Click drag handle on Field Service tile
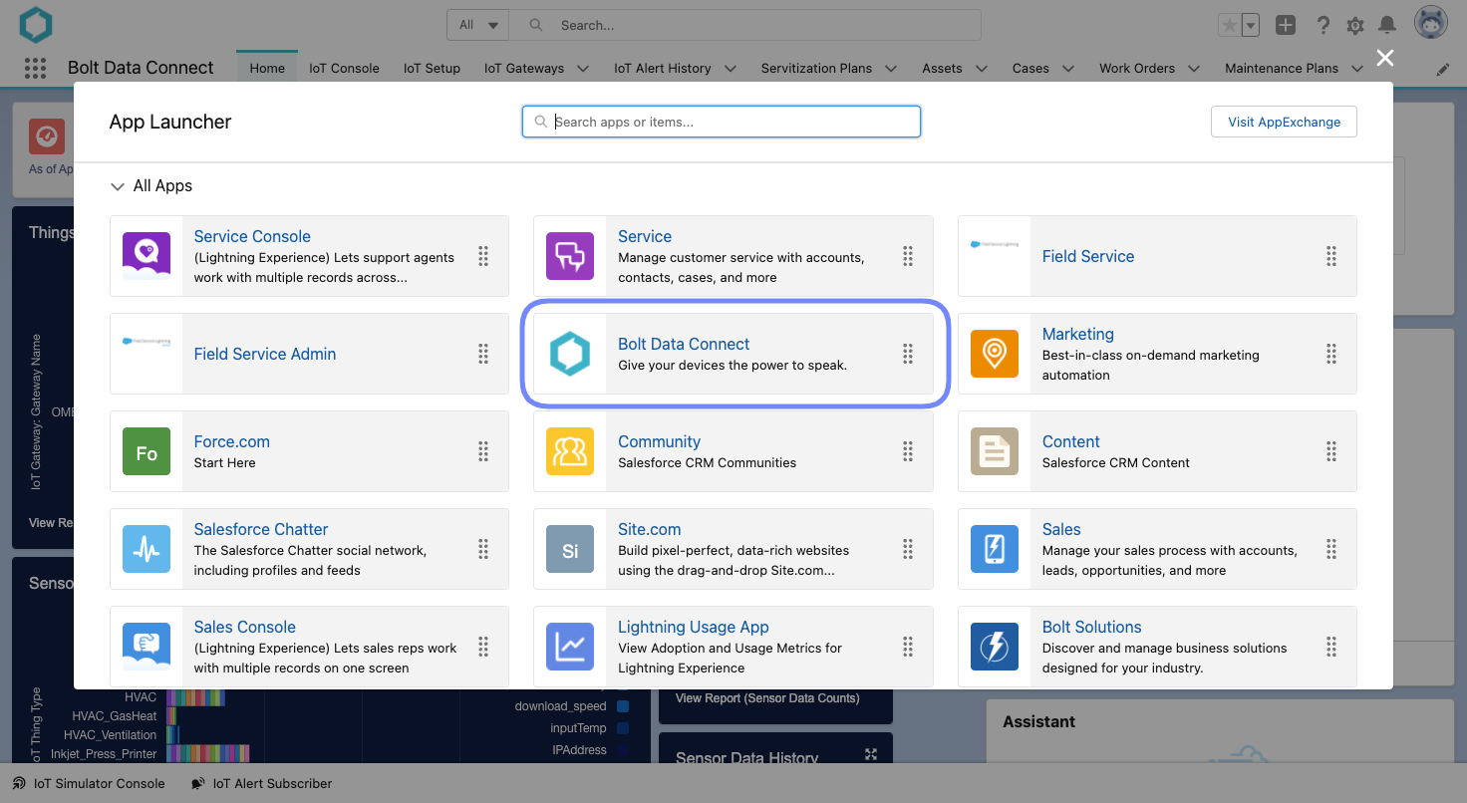 [x=1331, y=256]
